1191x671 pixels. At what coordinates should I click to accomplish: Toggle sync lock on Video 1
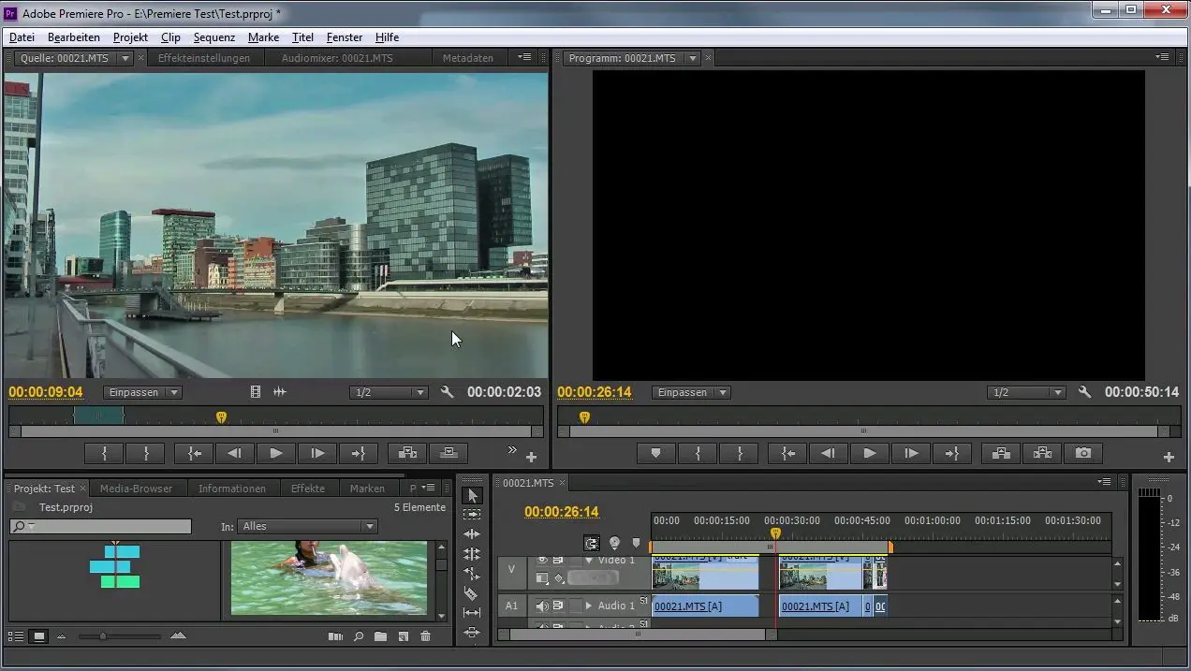click(x=558, y=560)
